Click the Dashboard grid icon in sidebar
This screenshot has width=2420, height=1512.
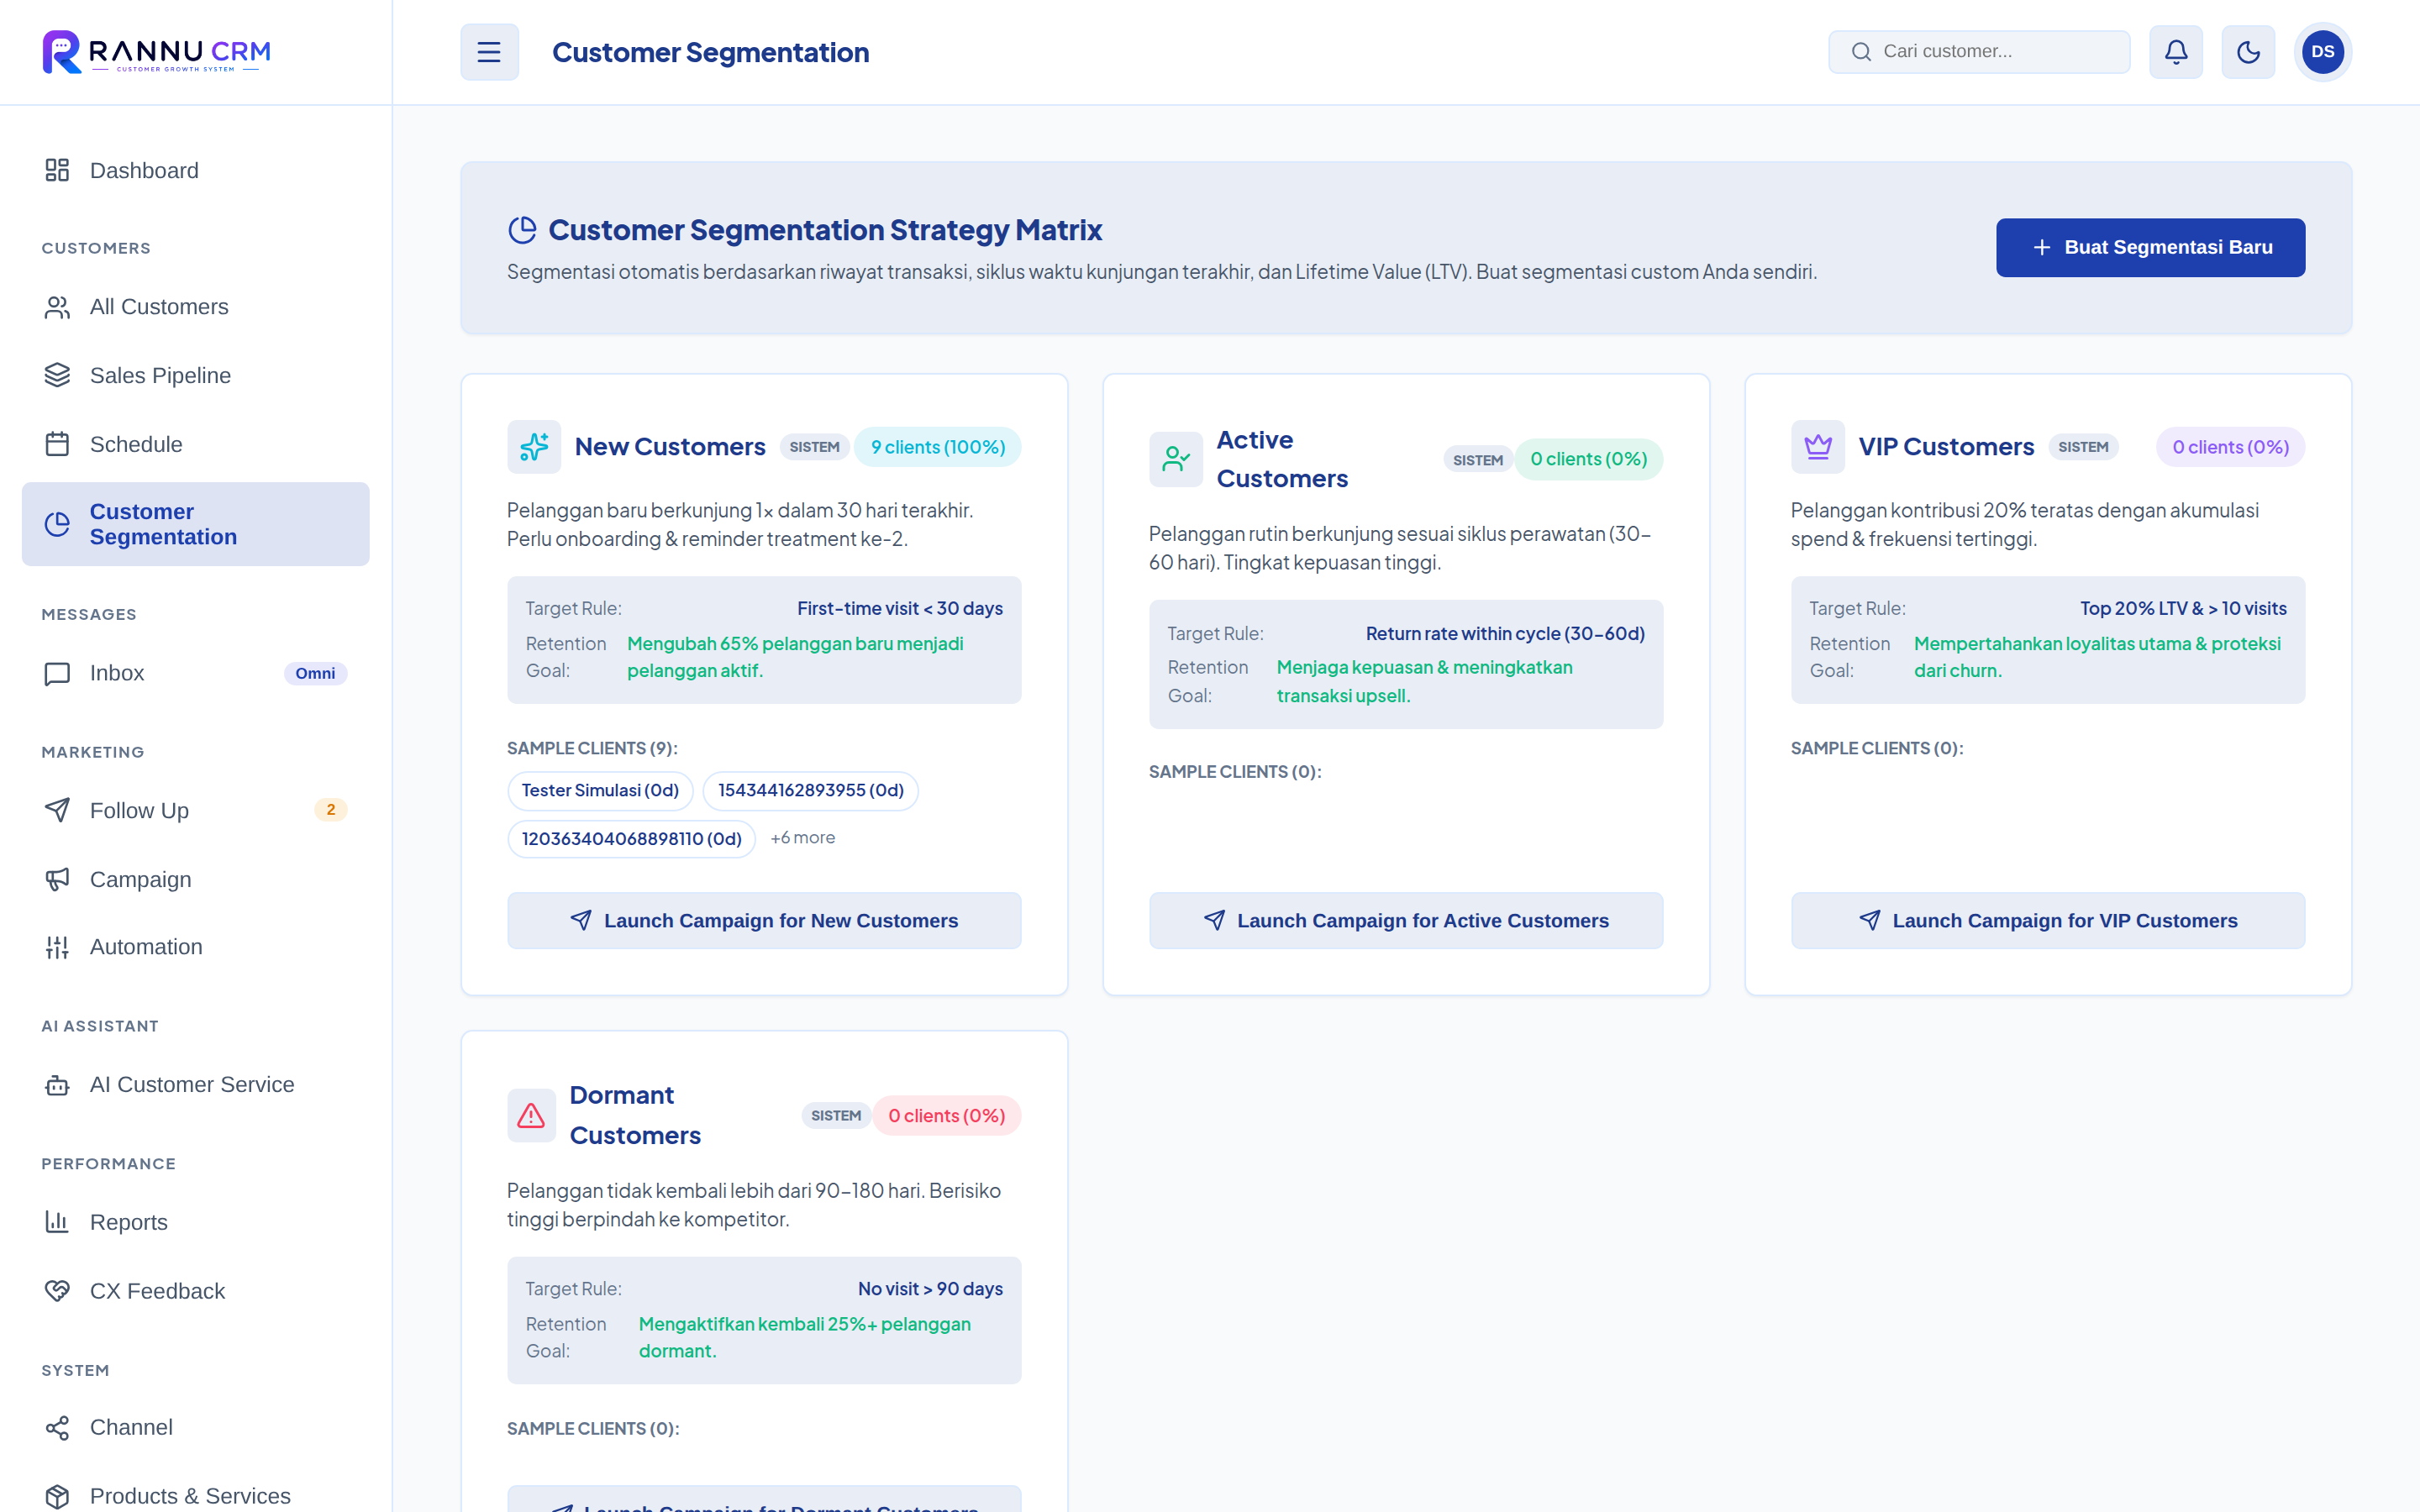[57, 170]
